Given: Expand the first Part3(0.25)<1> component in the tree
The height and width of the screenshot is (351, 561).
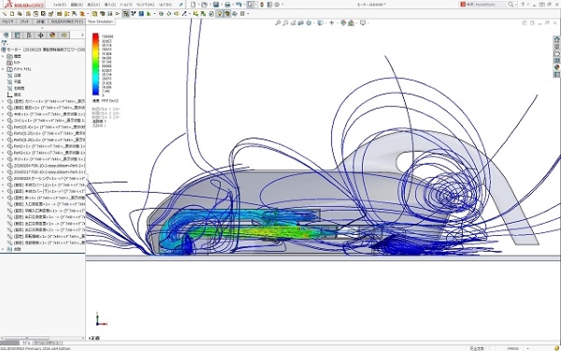Looking at the screenshot, I should point(3,133).
